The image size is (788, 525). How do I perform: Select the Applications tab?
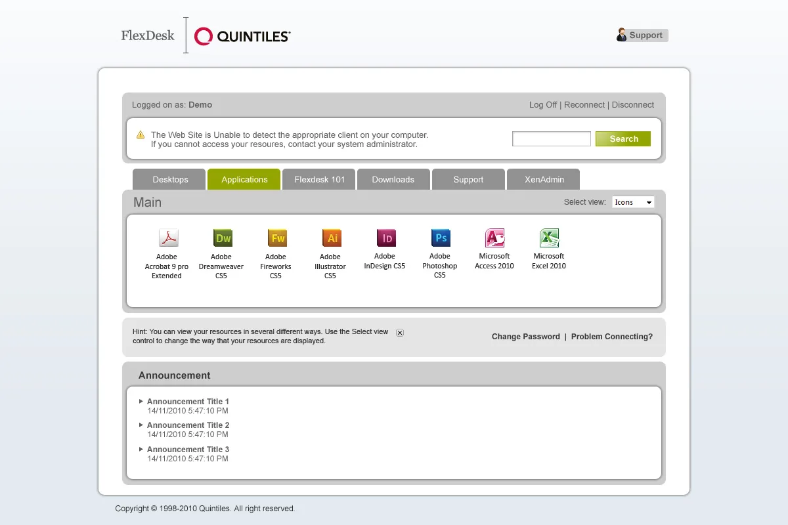(244, 180)
